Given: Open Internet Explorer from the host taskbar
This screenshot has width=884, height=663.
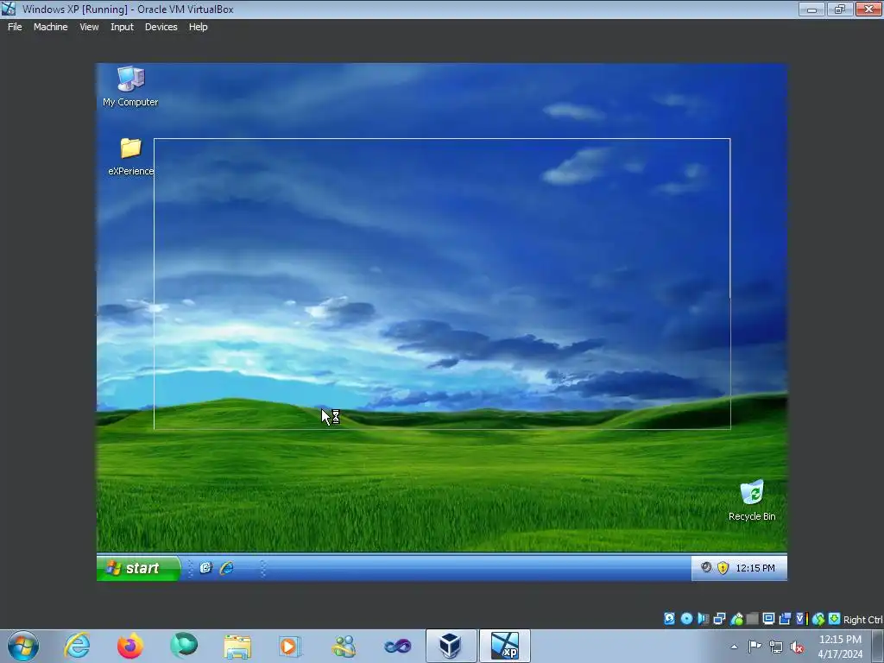Looking at the screenshot, I should coord(77,646).
